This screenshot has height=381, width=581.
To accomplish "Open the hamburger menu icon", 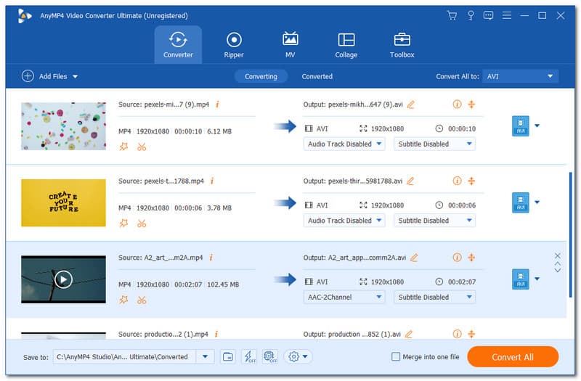I will point(506,15).
